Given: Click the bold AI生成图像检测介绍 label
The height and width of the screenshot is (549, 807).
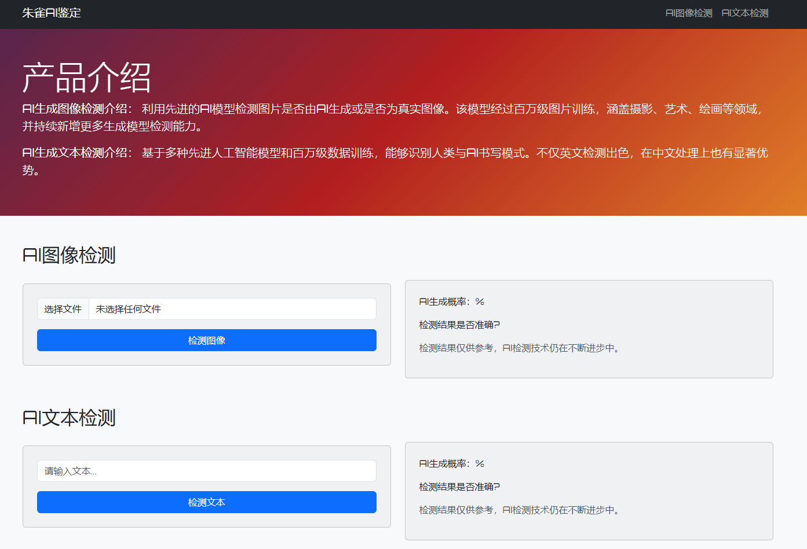Looking at the screenshot, I should [77, 109].
